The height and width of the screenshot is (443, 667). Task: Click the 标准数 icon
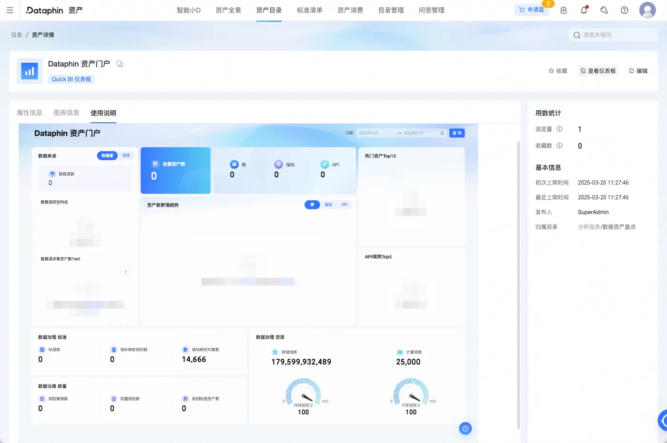click(42, 350)
